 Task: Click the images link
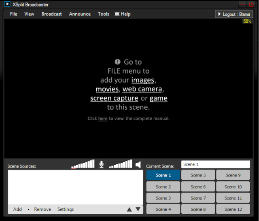pos(143,80)
